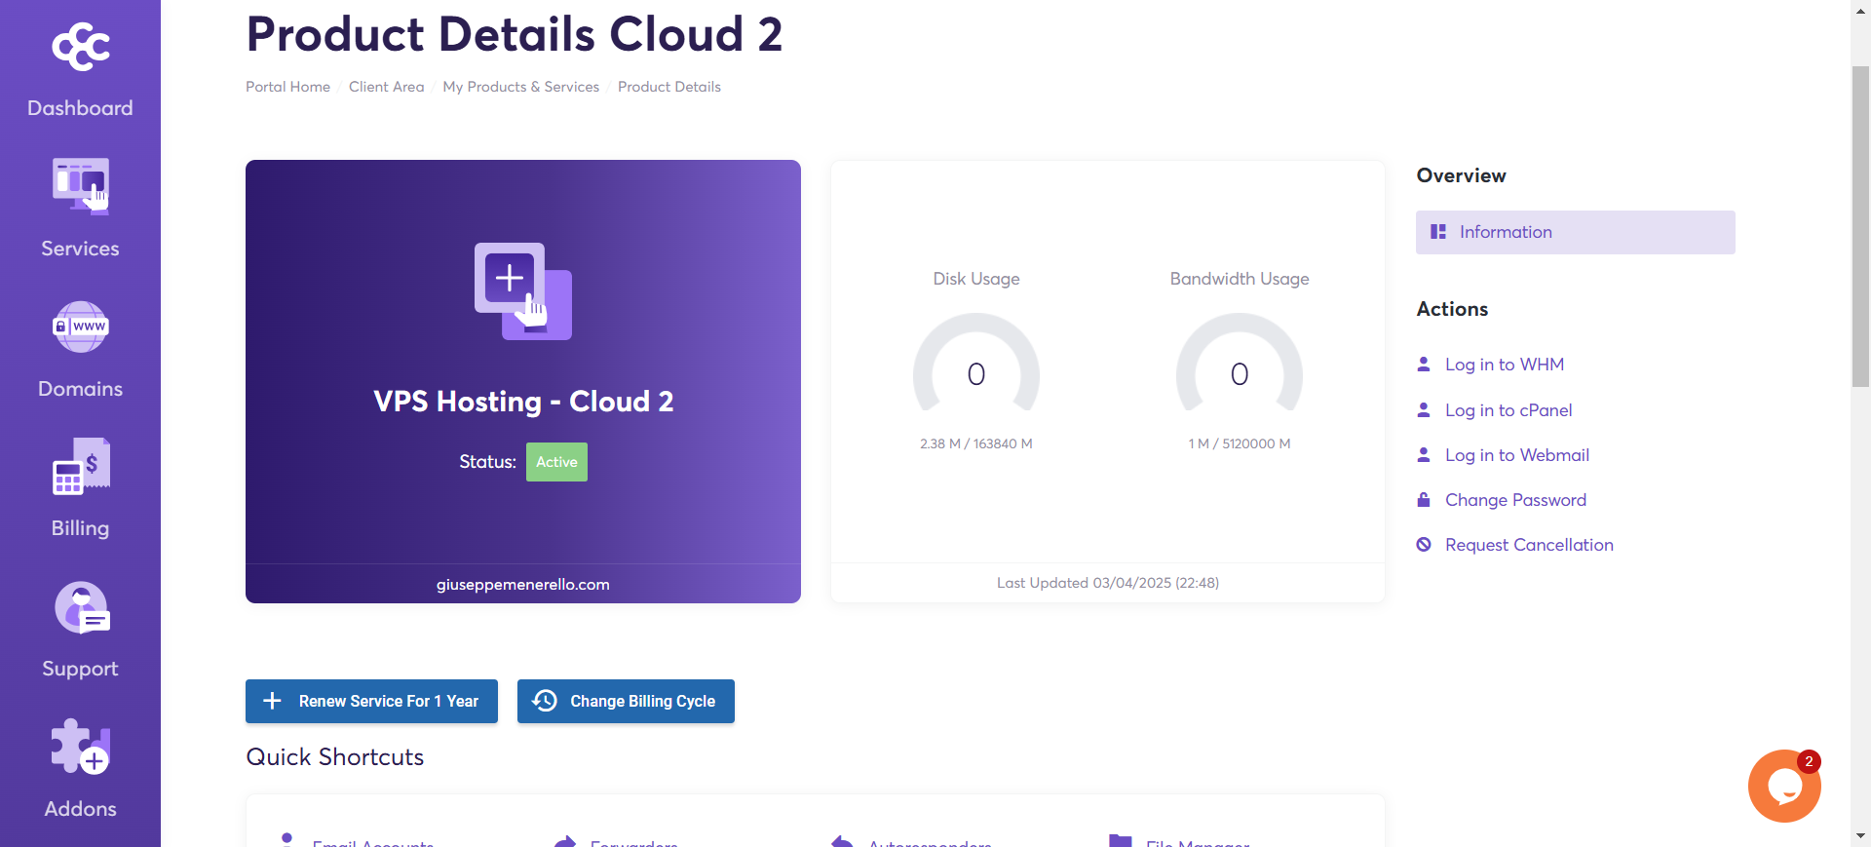The height and width of the screenshot is (847, 1871).
Task: Open the Support menu label
Action: (x=80, y=669)
